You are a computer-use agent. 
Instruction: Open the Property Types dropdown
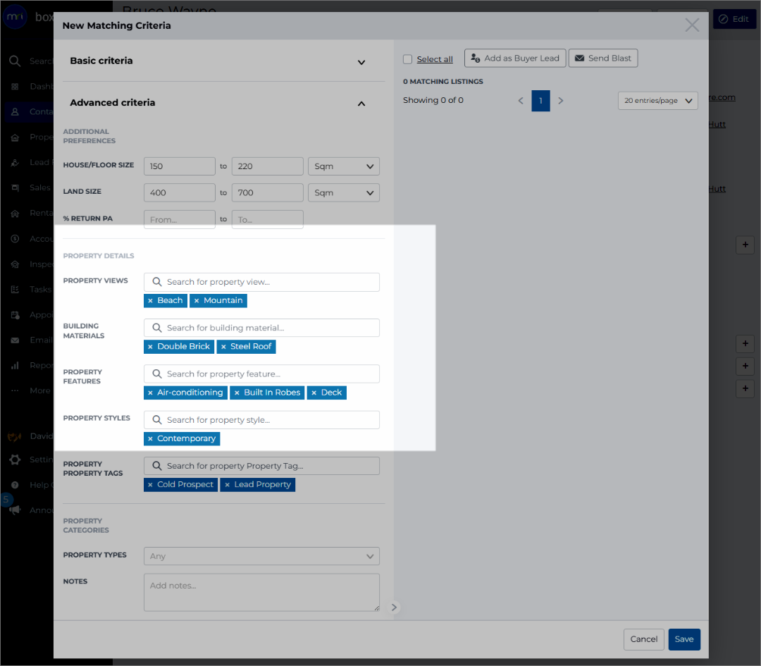[261, 556]
